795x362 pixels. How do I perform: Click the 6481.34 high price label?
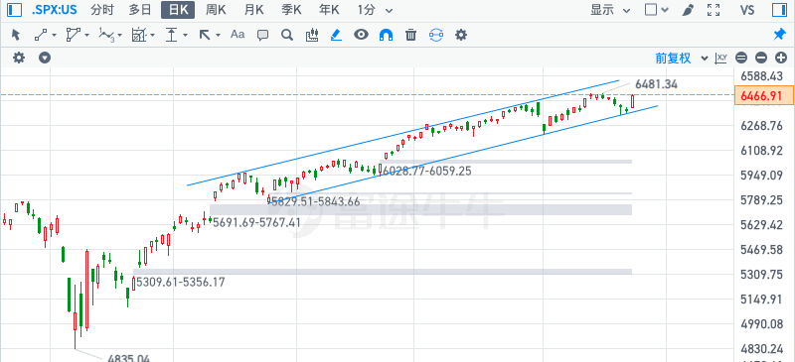point(656,84)
